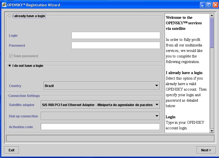219x158 pixels.
Task: Click into the Activation code field
Action: point(100,127)
